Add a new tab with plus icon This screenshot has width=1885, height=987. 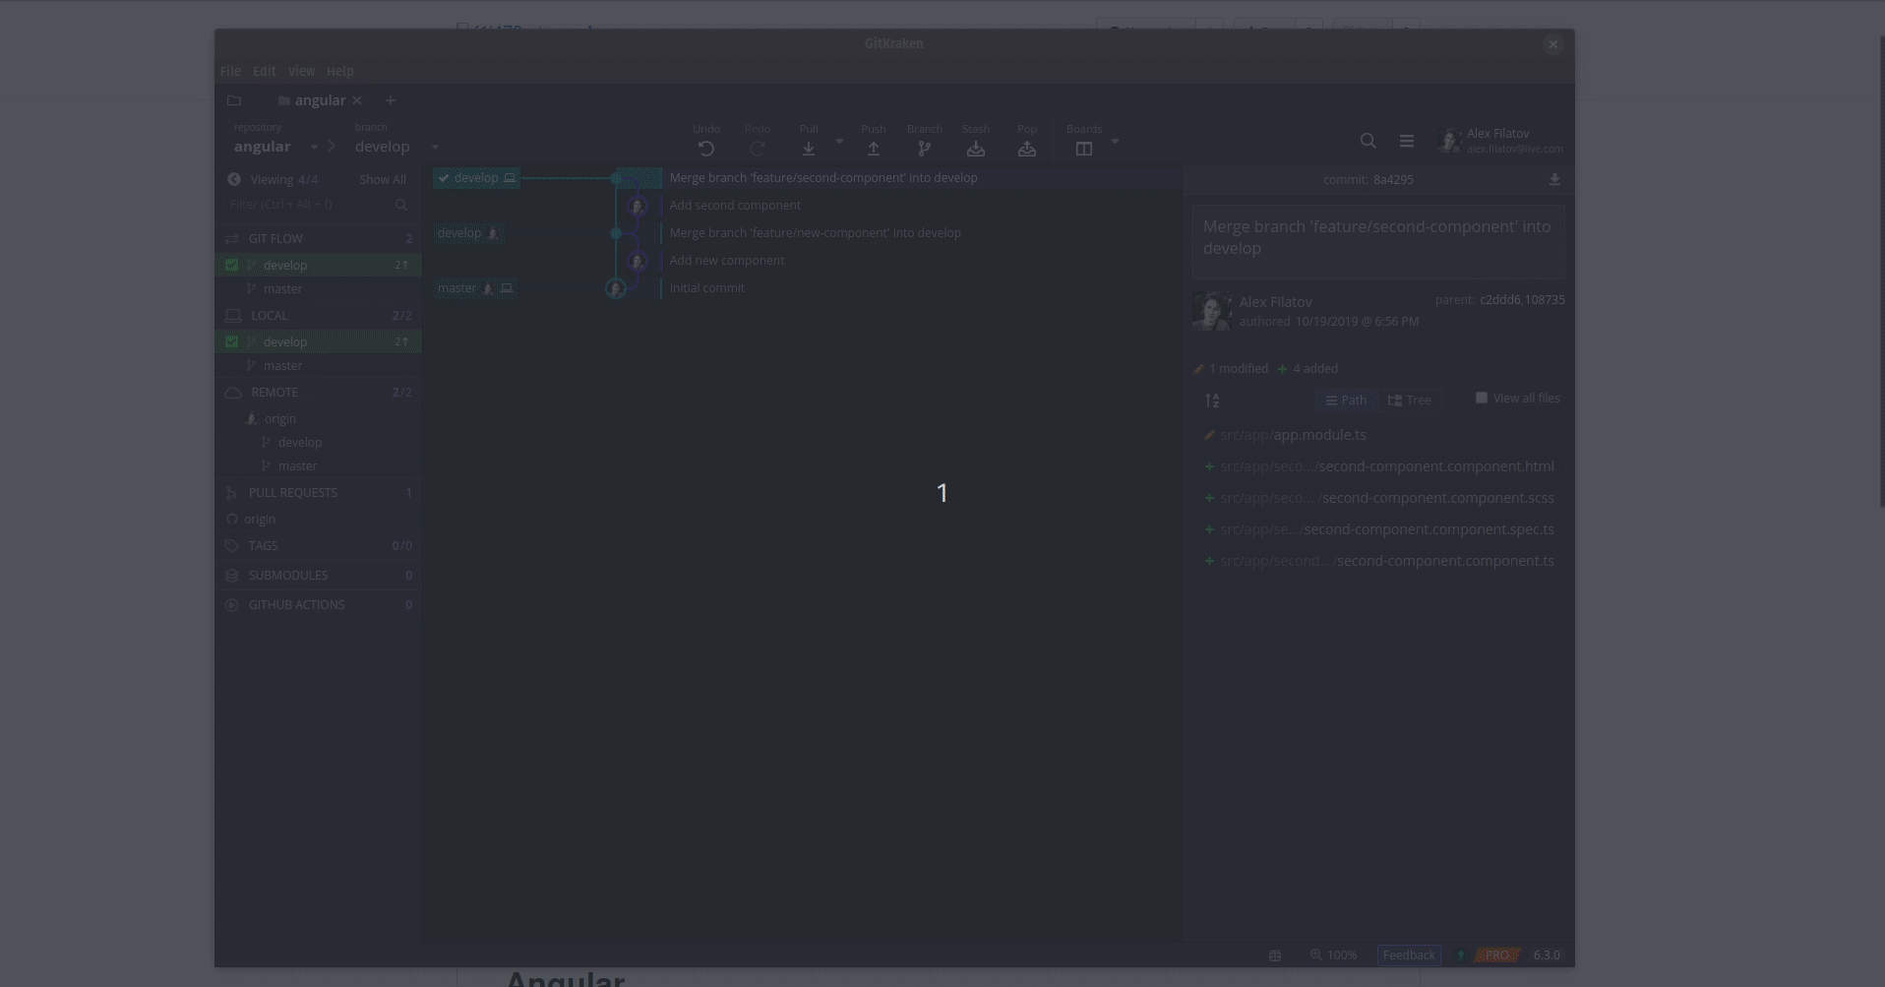(x=391, y=100)
